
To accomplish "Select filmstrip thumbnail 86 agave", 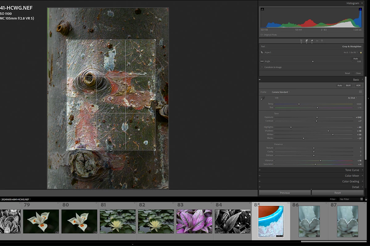I will (x=309, y=221).
